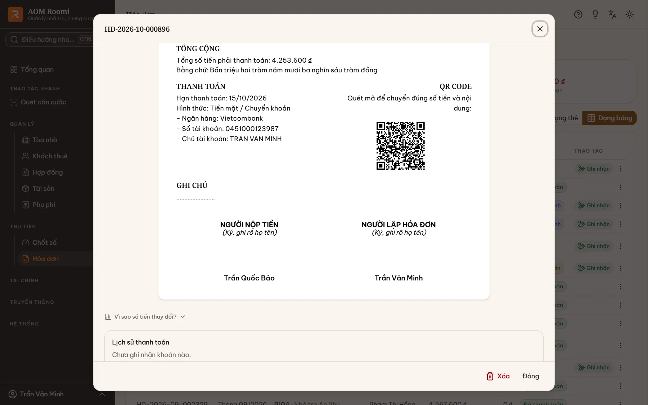Click the user avatar icon at sidebar bottom
Image resolution: width=648 pixels, height=405 pixels.
(13, 394)
